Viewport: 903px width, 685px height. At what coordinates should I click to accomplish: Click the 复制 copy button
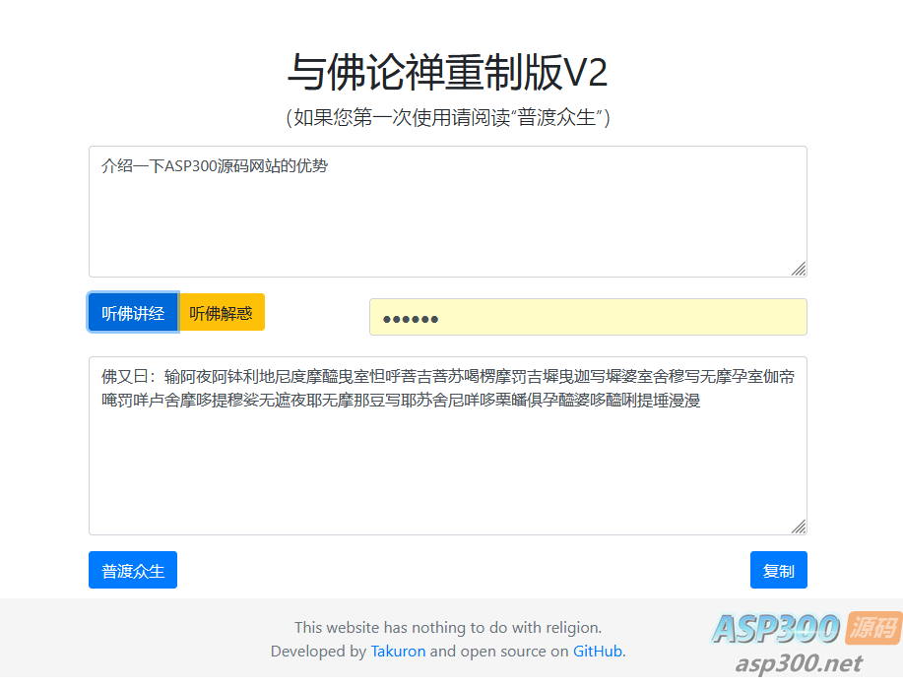pos(779,571)
